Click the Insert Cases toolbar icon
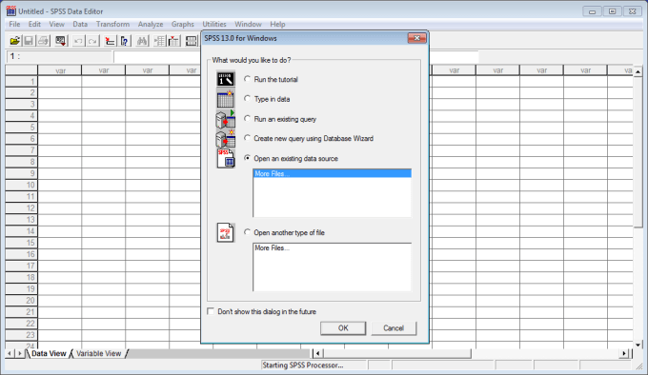 coord(159,40)
